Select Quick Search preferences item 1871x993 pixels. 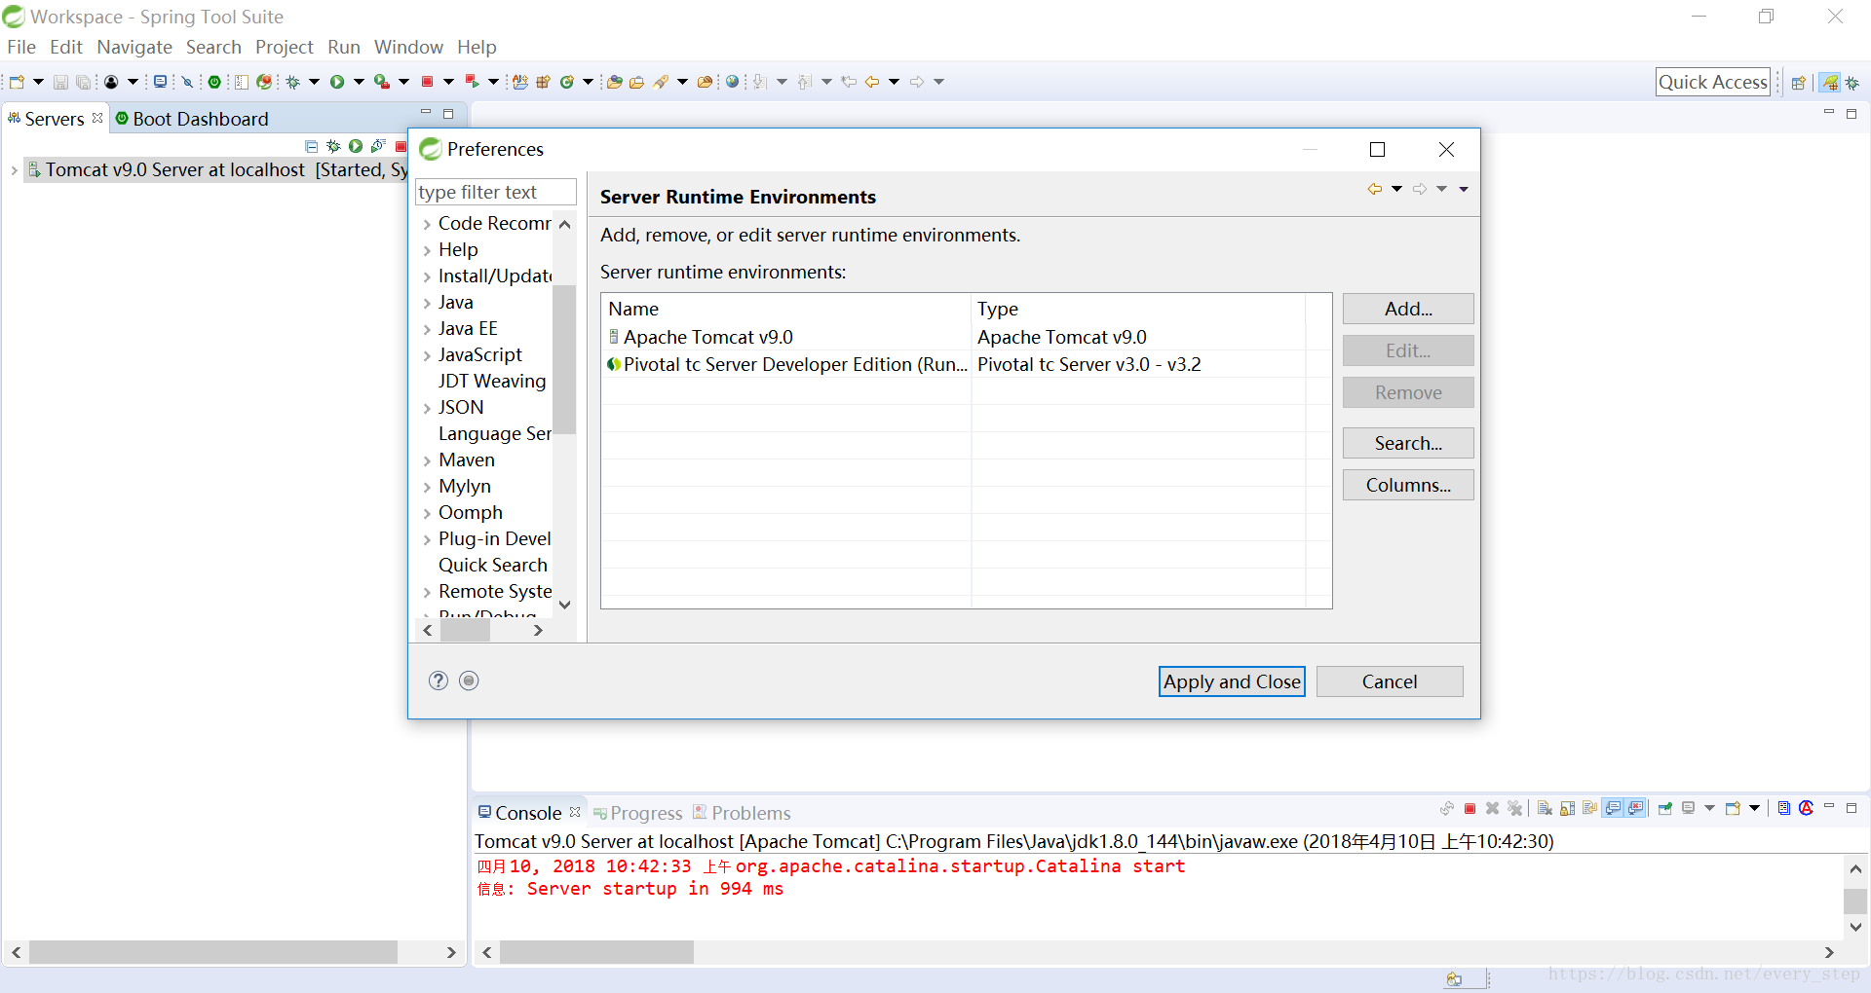(x=493, y=566)
